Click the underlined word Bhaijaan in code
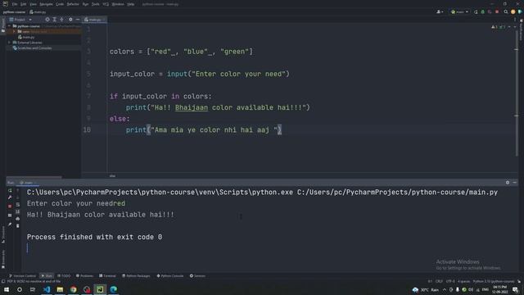 point(191,107)
